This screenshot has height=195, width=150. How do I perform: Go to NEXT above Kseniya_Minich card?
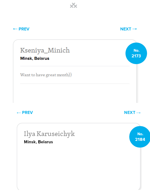[x=128, y=29]
